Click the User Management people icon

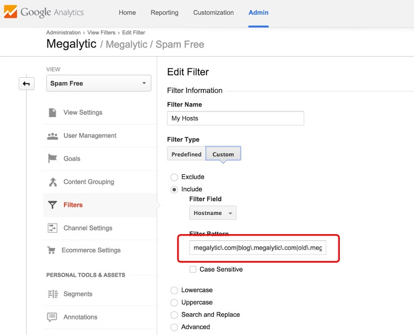[52, 136]
